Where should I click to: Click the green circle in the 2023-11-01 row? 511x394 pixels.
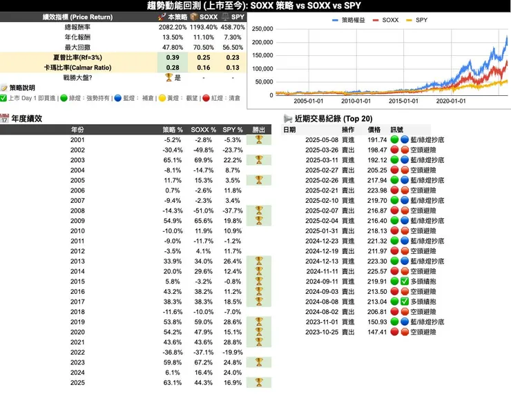pyautogui.click(x=395, y=322)
